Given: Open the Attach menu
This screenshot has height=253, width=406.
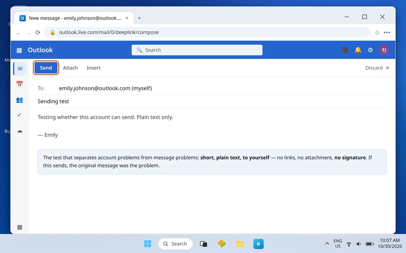Looking at the screenshot, I should tap(71, 68).
